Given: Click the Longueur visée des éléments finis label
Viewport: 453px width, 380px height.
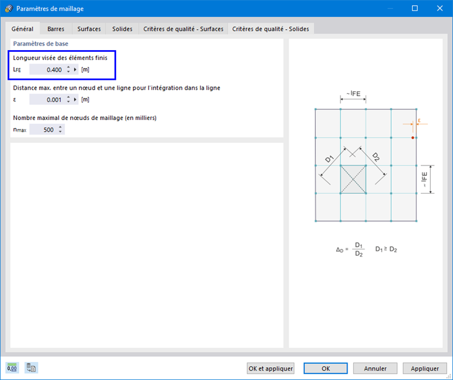Looking at the screenshot, I should [60, 58].
